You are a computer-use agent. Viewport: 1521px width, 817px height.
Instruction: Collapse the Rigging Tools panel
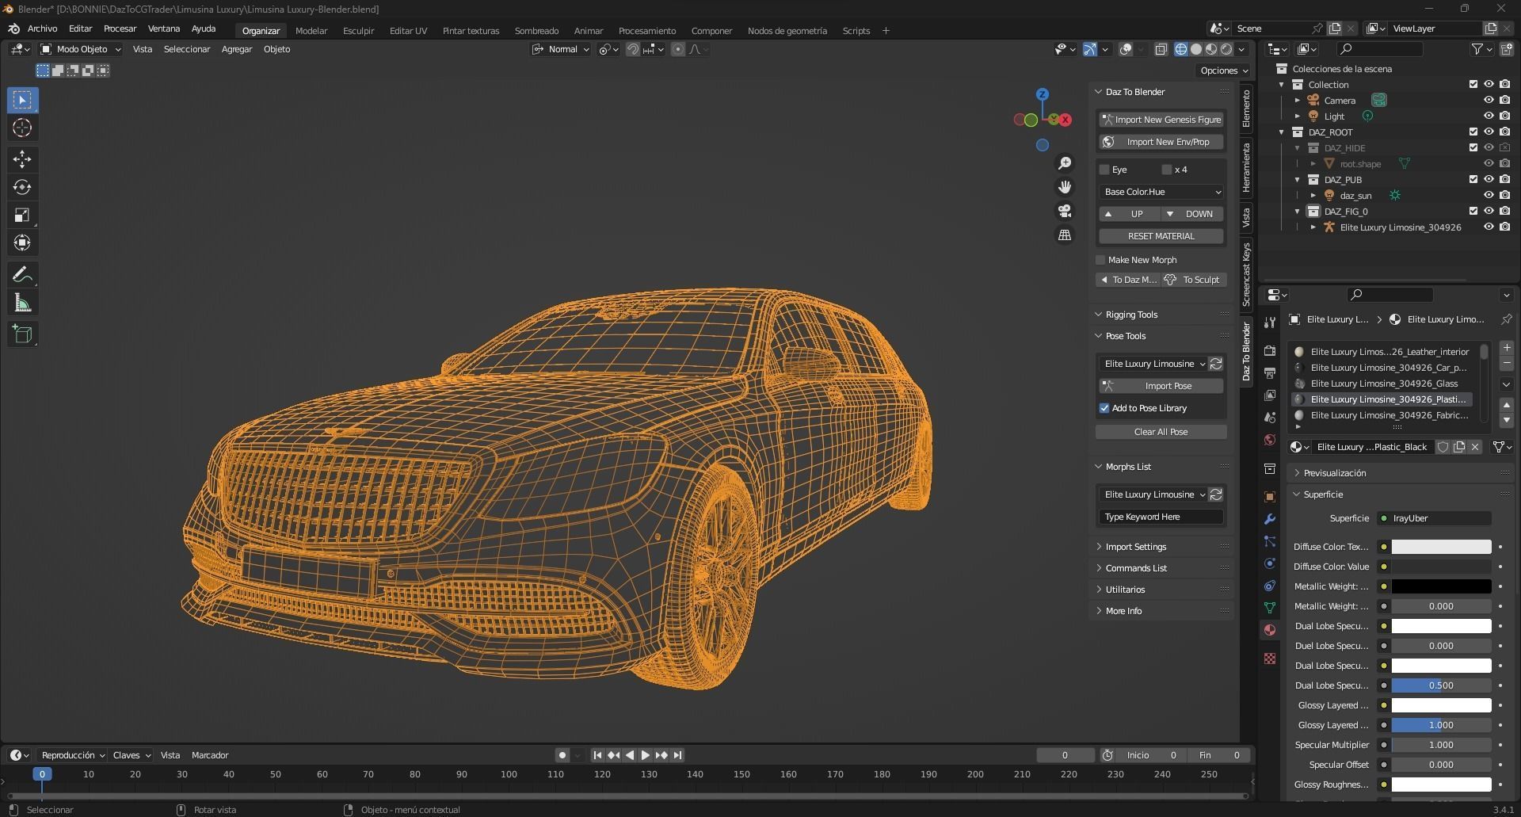coord(1131,315)
